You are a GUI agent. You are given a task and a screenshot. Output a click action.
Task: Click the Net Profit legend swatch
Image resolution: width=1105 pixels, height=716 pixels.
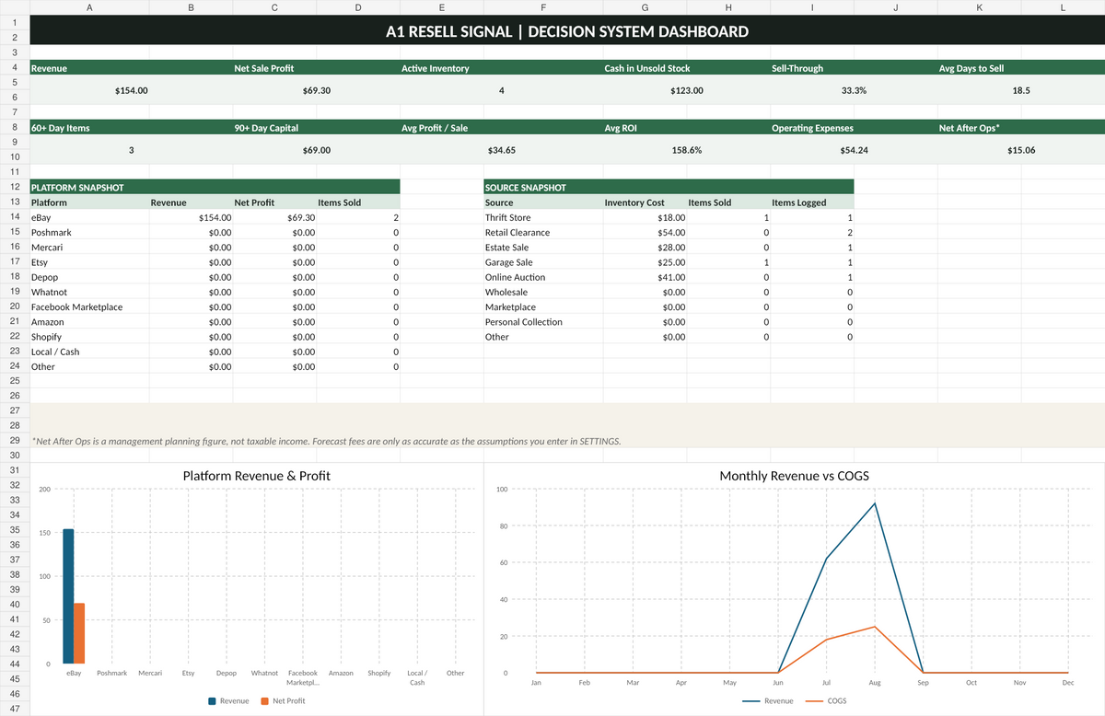(x=265, y=701)
